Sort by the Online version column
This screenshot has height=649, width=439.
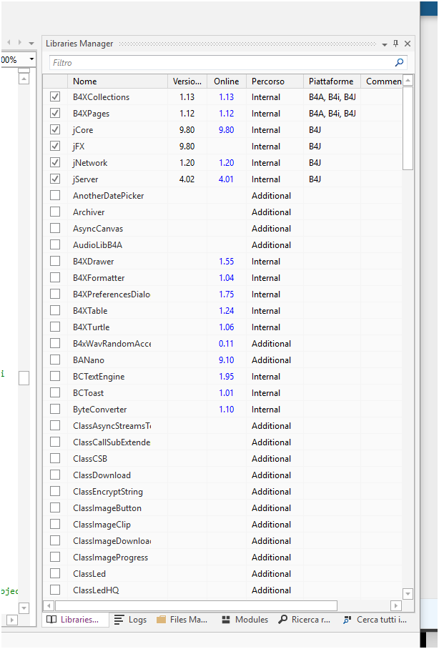[x=227, y=81]
